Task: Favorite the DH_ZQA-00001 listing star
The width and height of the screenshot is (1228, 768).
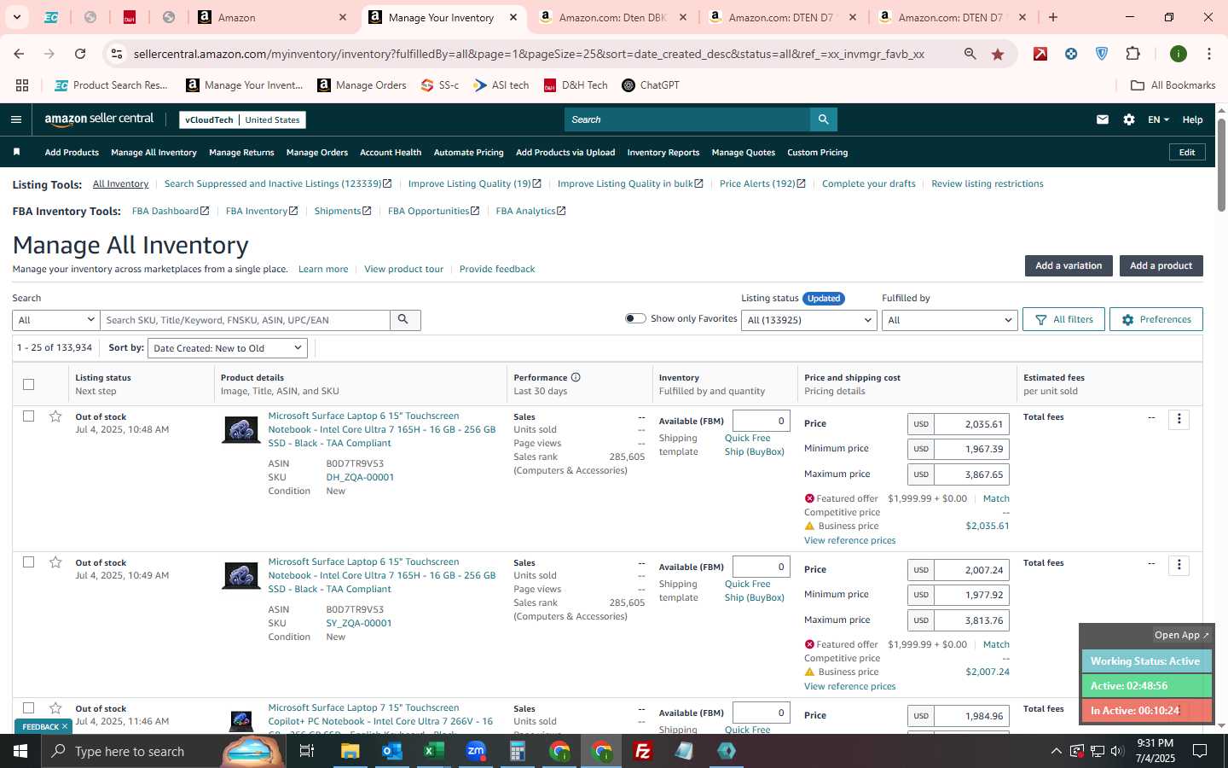Action: (55, 416)
